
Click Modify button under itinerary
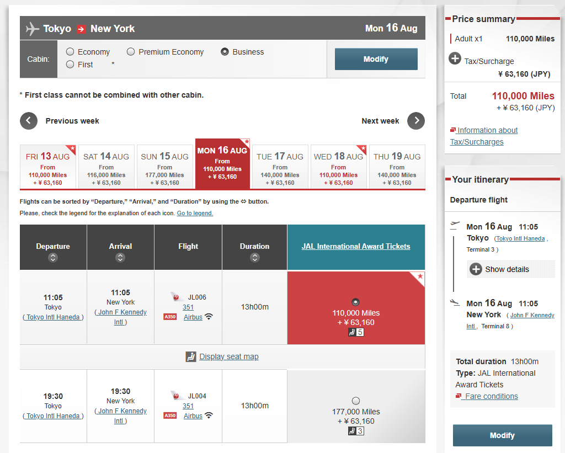(x=502, y=435)
